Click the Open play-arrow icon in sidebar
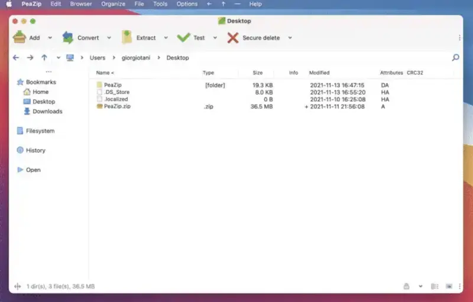 (x=20, y=170)
